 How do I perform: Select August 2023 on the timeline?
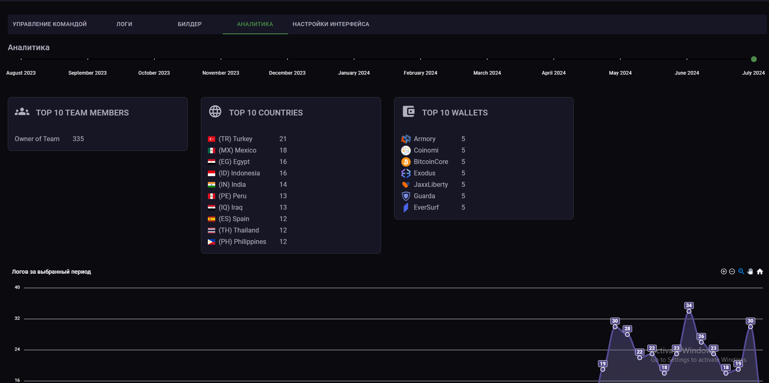click(x=21, y=73)
